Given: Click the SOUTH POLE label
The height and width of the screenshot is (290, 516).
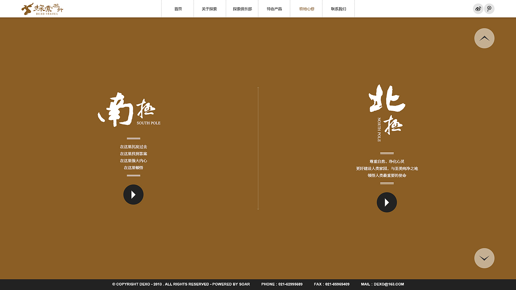Looking at the screenshot, I should click(149, 123).
